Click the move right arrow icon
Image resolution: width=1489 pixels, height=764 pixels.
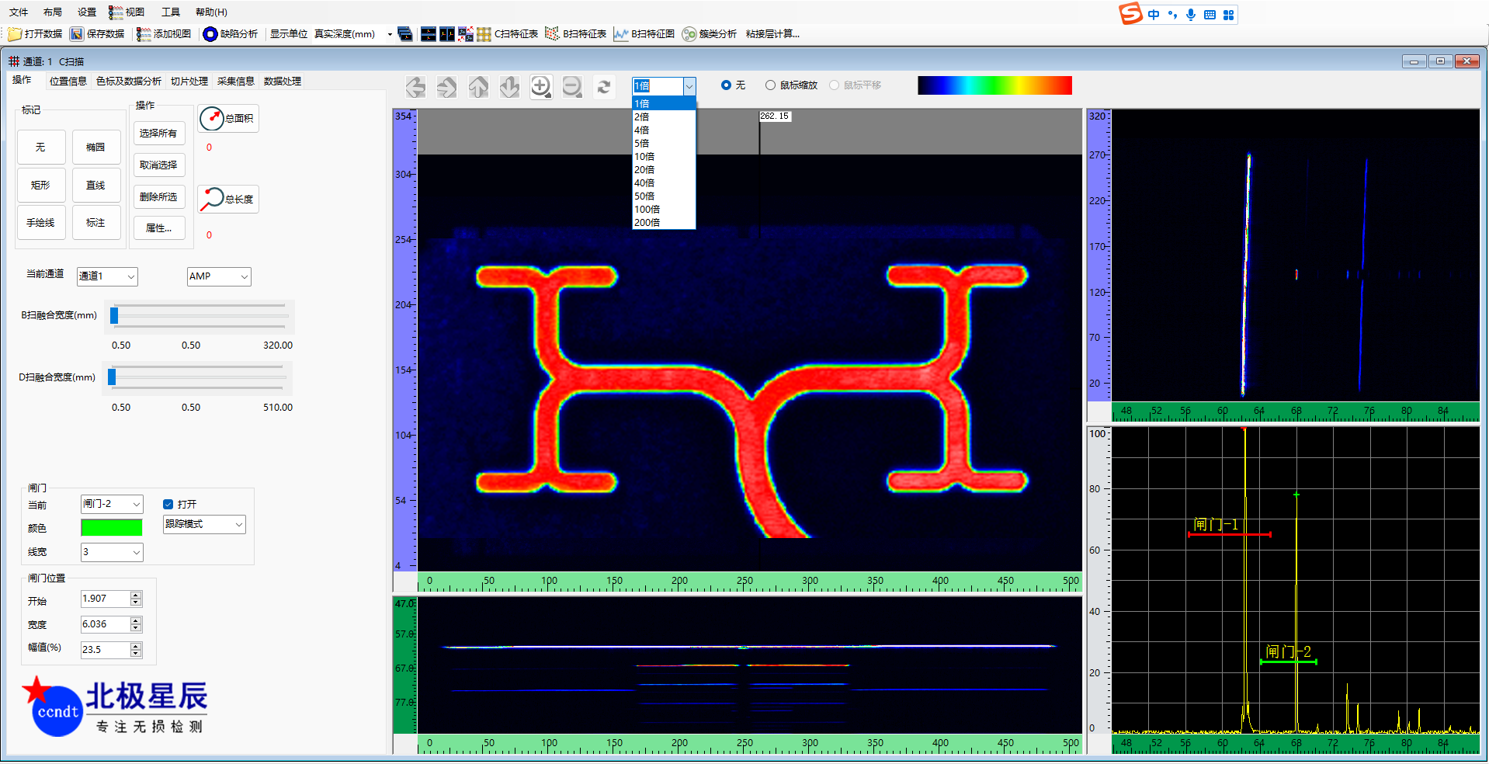point(446,87)
